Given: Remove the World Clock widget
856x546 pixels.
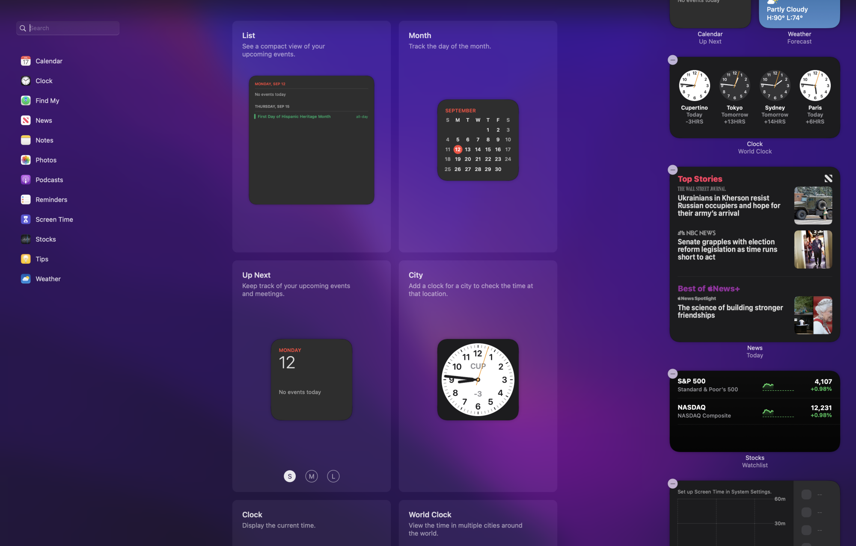Looking at the screenshot, I should [x=673, y=60].
